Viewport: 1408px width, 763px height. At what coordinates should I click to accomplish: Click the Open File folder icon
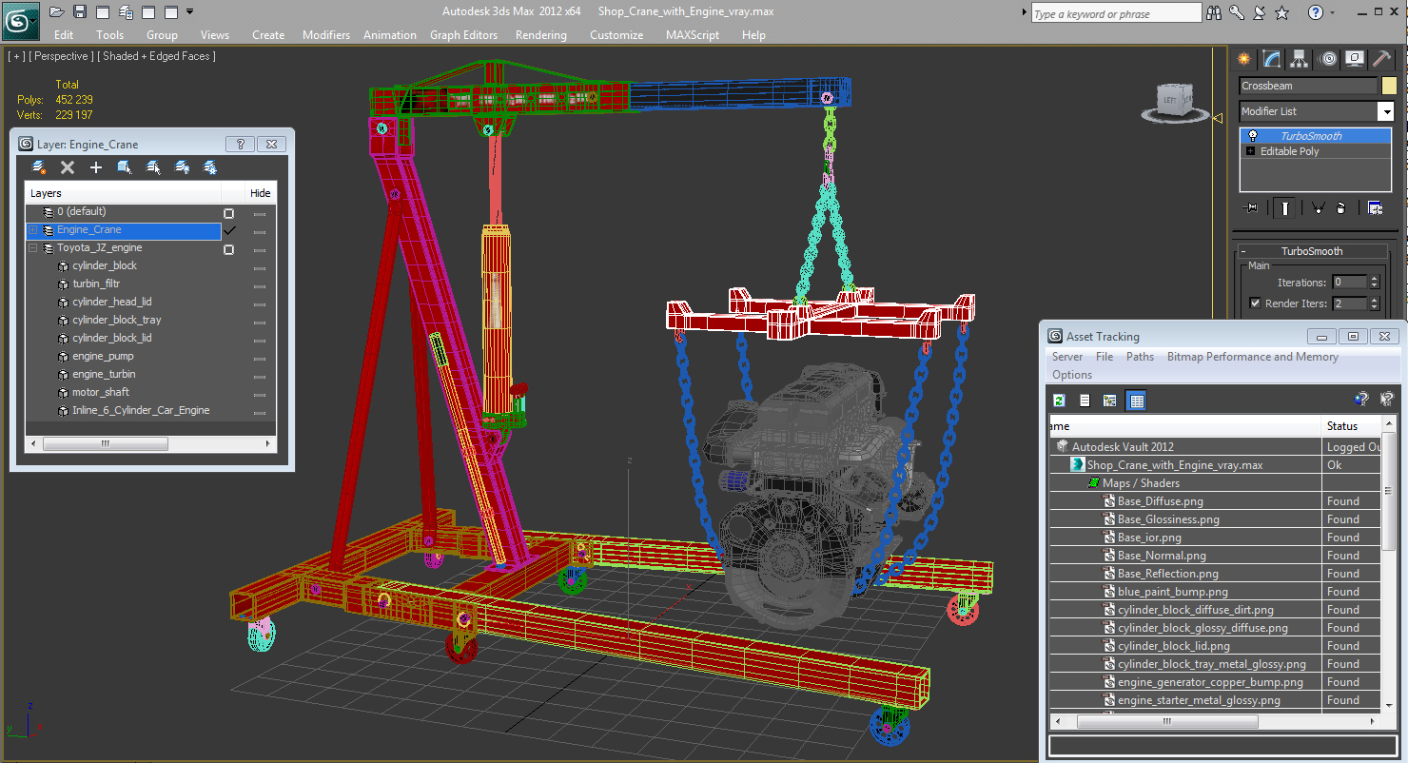point(57,12)
